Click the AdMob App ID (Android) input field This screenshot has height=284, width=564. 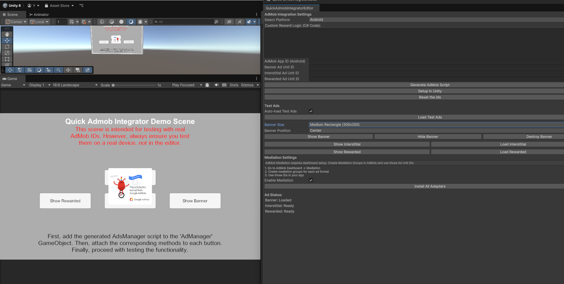coord(436,61)
